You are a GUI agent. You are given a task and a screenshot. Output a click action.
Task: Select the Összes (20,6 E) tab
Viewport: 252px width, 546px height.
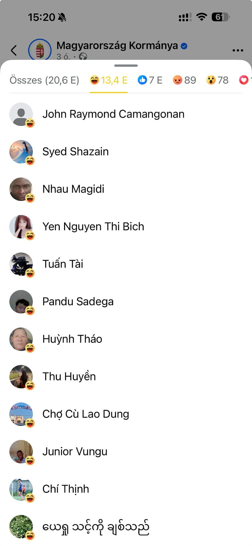pos(44,80)
